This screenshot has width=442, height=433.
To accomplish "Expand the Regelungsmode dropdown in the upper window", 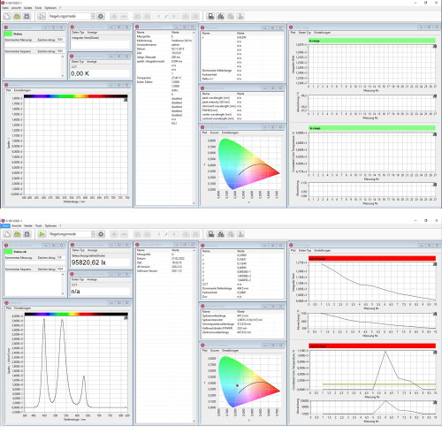I will pos(93,16).
